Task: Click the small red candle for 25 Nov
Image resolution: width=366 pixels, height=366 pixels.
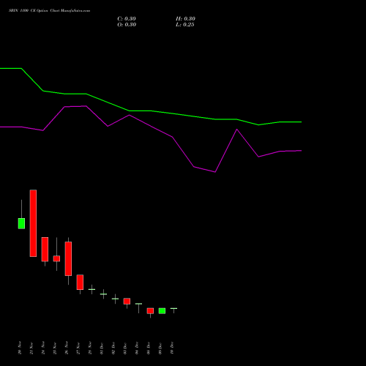Action: 56,258
